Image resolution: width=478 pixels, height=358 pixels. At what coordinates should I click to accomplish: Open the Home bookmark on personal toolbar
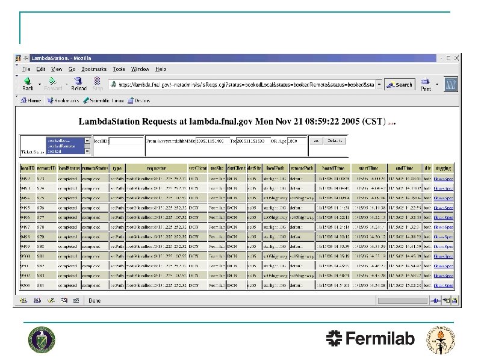click(x=31, y=100)
